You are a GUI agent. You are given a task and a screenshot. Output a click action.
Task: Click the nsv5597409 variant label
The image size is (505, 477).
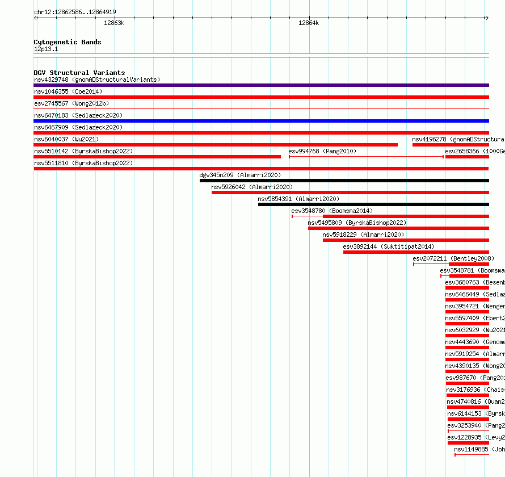click(475, 318)
